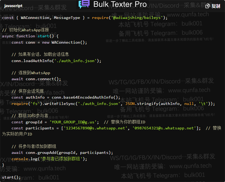The height and width of the screenshot is (182, 225).
Task: Select the '参与者已添加到群组' string
Action: (61, 159)
